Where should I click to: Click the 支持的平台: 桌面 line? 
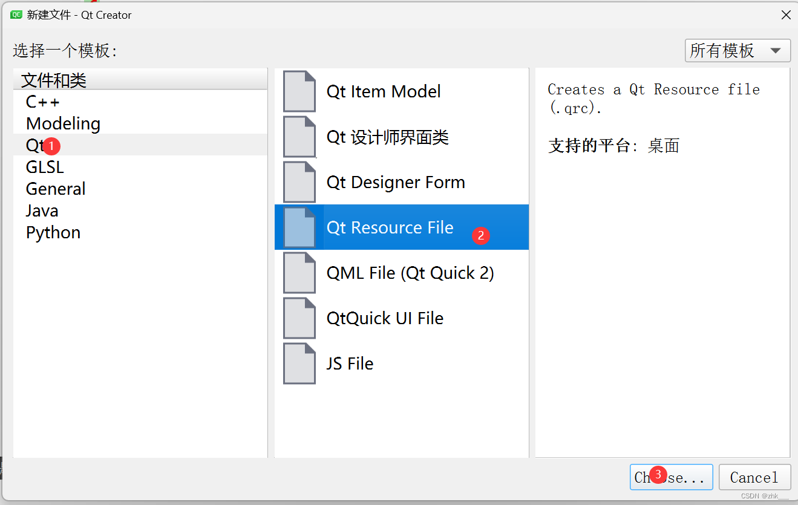pyautogui.click(x=613, y=146)
